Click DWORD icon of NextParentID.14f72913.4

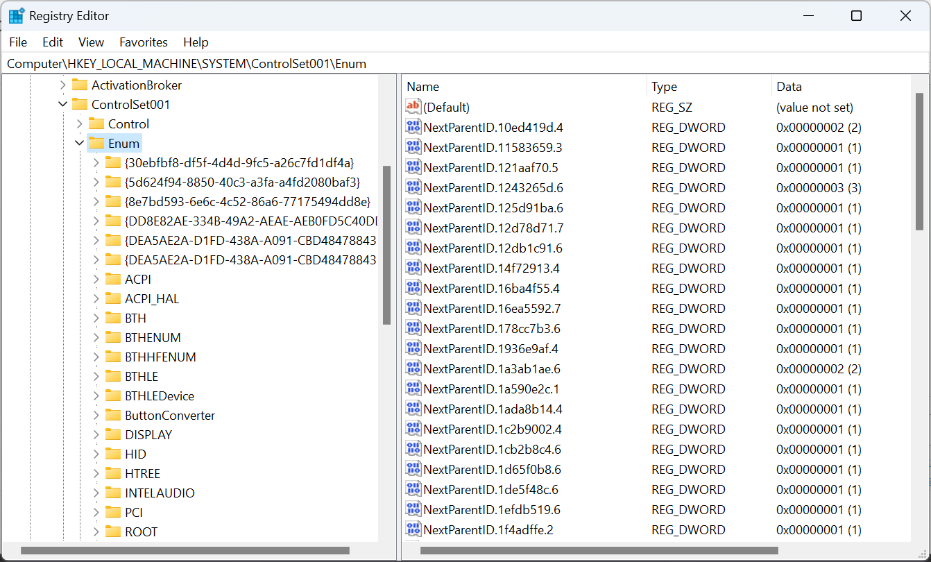click(413, 268)
